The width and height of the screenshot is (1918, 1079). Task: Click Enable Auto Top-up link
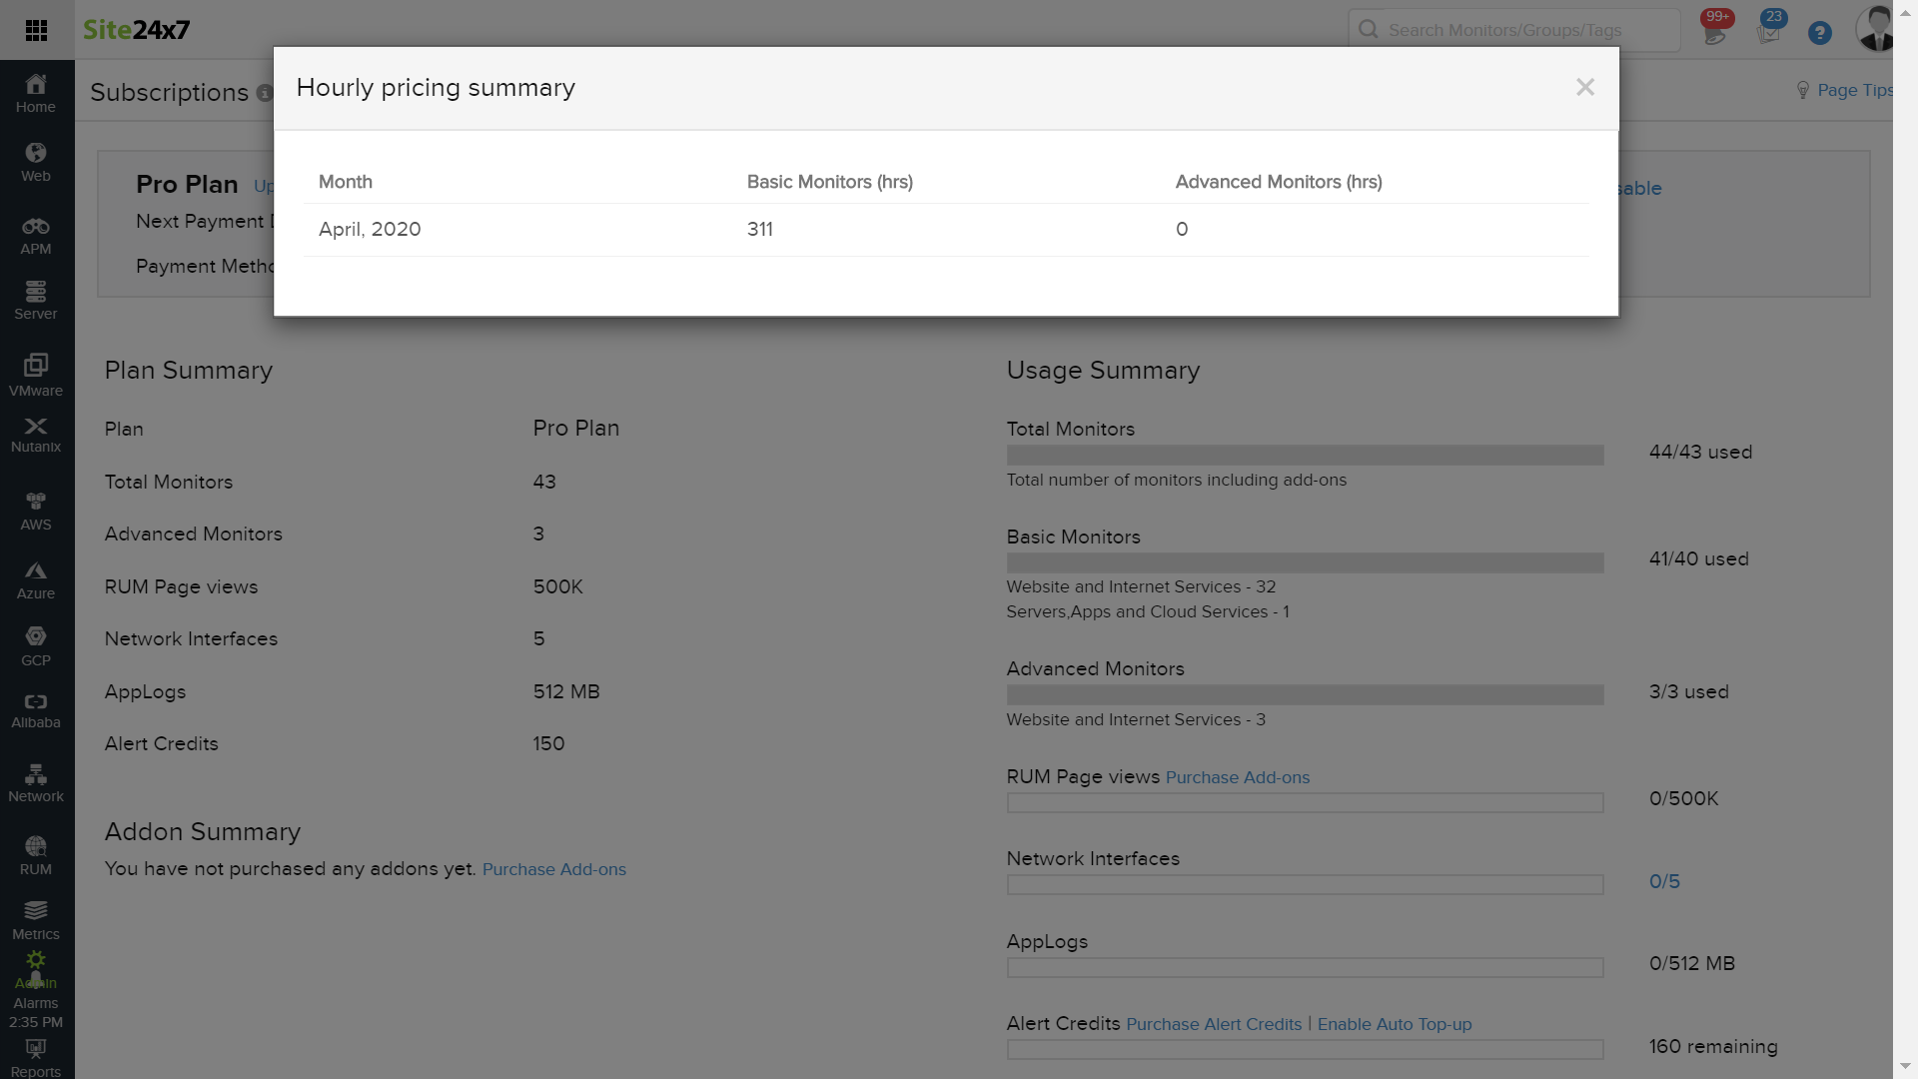[x=1395, y=1024]
